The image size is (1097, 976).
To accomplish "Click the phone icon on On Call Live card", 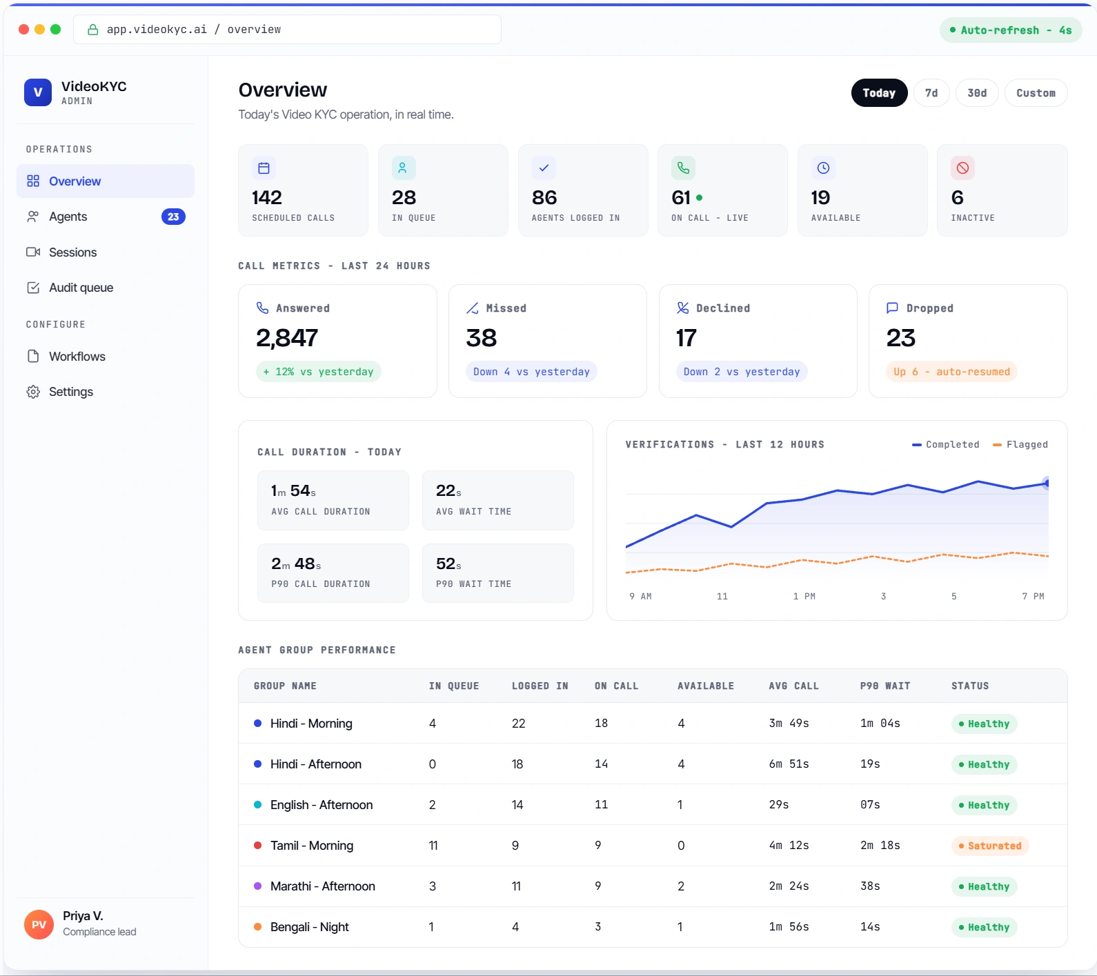I will (x=683, y=168).
